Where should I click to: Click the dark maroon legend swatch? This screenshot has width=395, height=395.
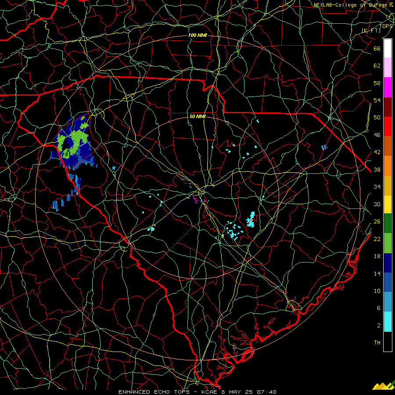388,107
